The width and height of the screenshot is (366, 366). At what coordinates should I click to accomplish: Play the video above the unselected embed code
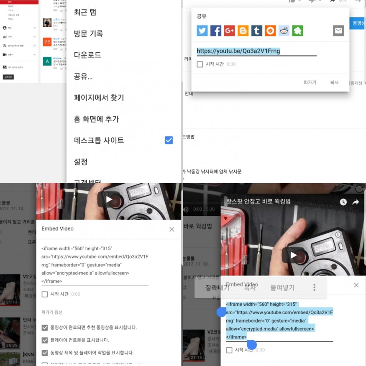(x=108, y=200)
